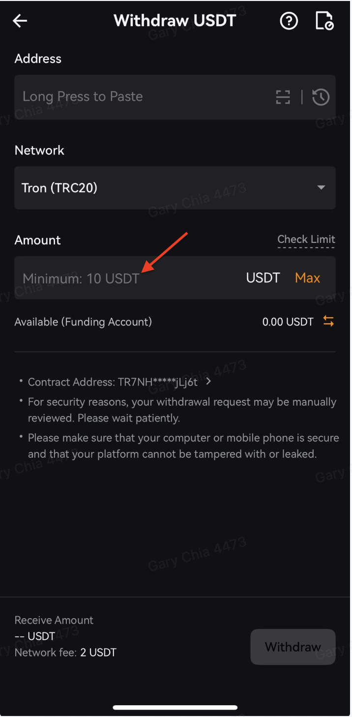352x717 pixels.
Task: Tap the USDT currency label in Amount
Action: (x=263, y=278)
